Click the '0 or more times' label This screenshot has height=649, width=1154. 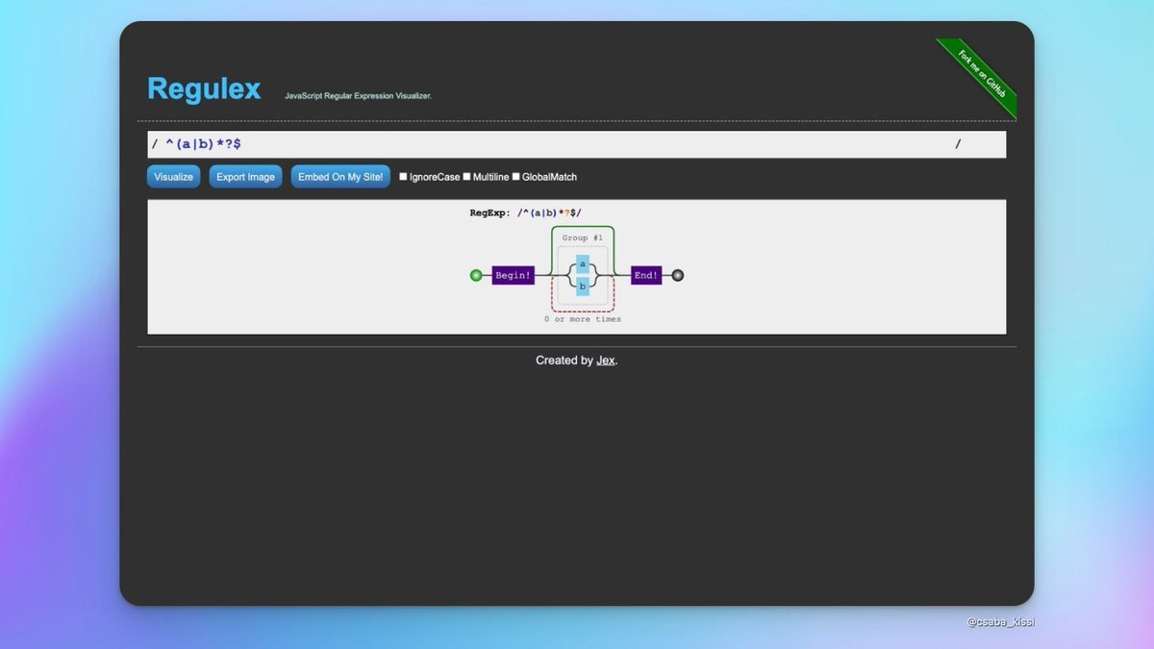coord(583,319)
